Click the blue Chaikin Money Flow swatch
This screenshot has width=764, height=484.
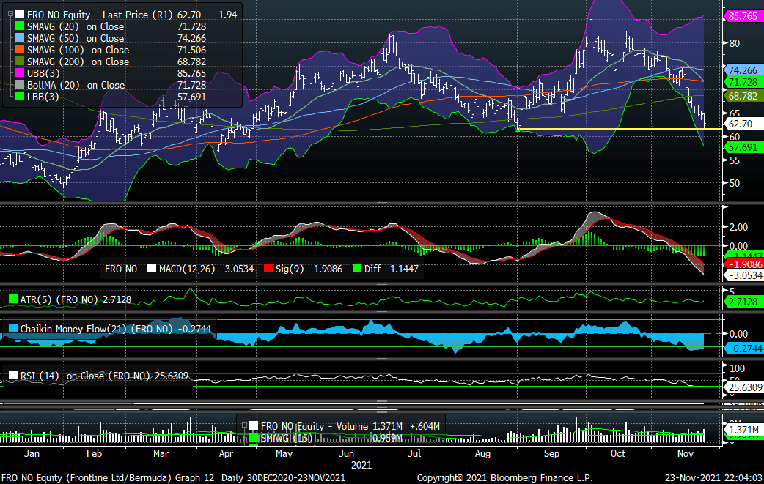click(x=13, y=329)
